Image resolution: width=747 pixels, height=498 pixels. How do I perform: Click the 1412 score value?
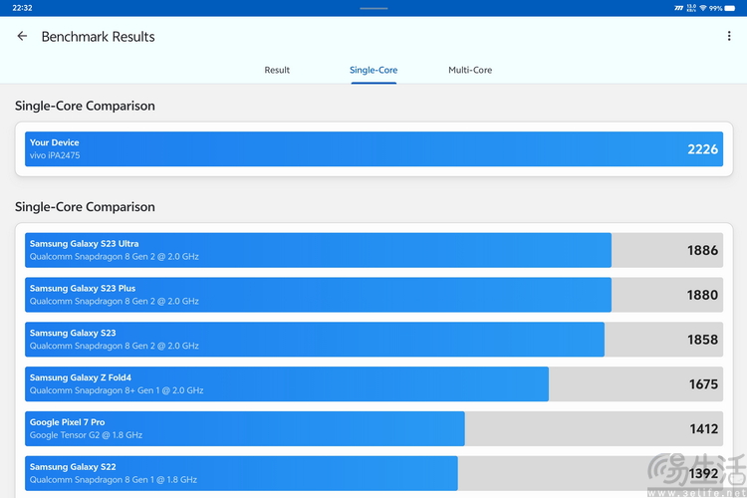(703, 429)
